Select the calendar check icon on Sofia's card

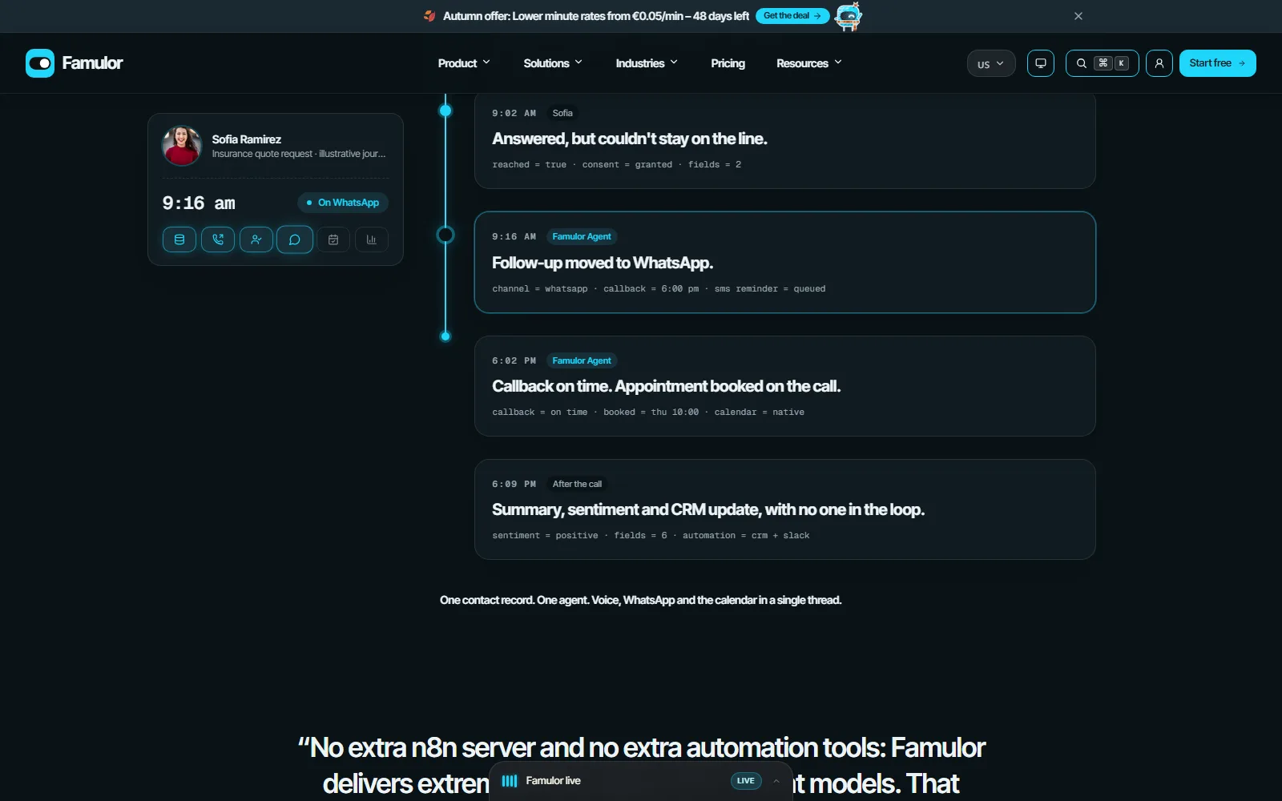pos(333,239)
